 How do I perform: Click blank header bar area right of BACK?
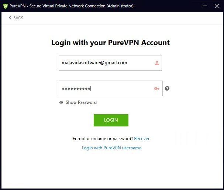coord(121,18)
